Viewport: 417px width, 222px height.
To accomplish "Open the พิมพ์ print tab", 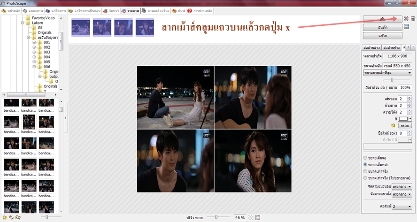I will pos(178,11).
